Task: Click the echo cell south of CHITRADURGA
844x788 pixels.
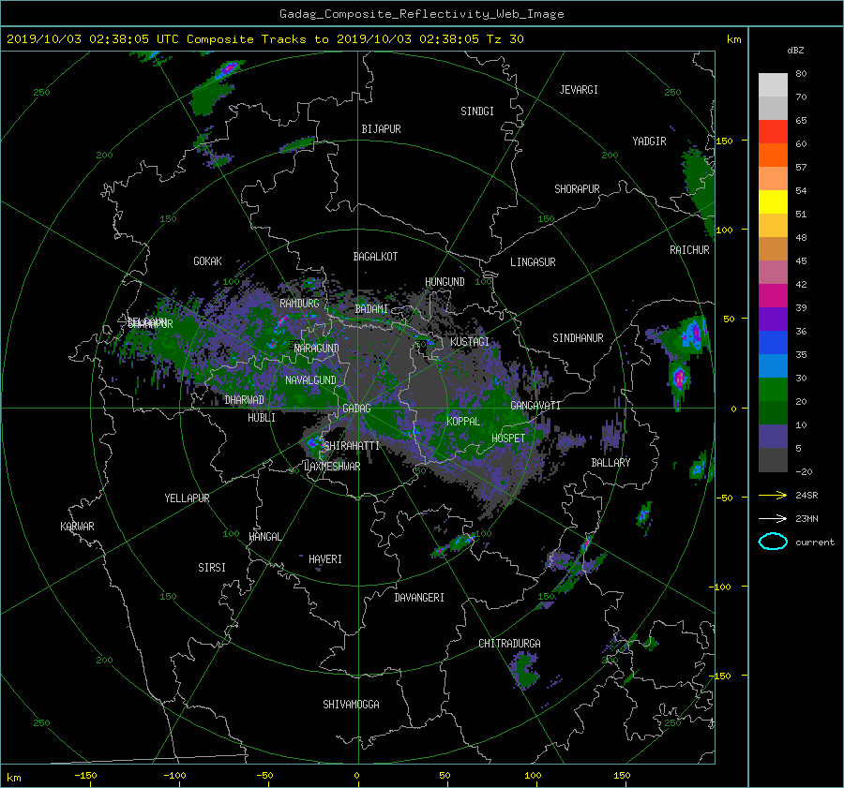Action: [523, 669]
